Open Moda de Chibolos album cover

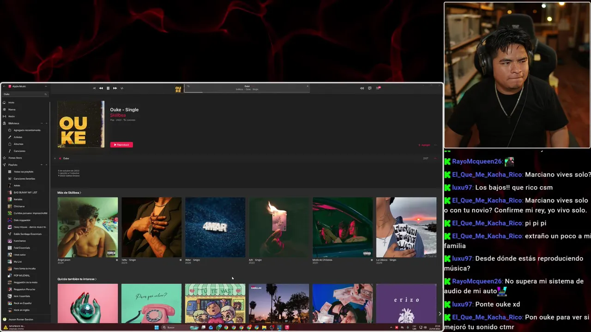click(343, 227)
